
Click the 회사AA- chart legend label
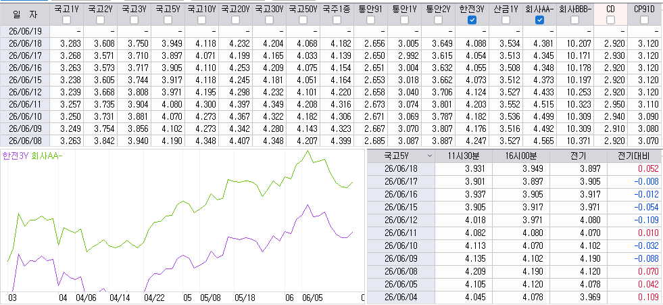(x=47, y=156)
